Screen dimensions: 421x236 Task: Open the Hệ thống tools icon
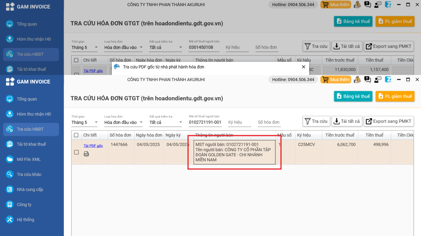10,220
